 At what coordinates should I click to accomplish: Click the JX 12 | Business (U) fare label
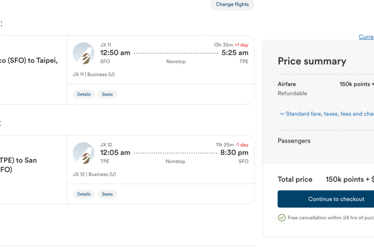pyautogui.click(x=94, y=174)
